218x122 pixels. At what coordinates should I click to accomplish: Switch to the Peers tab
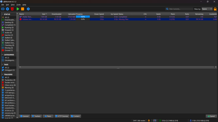pos(48,116)
